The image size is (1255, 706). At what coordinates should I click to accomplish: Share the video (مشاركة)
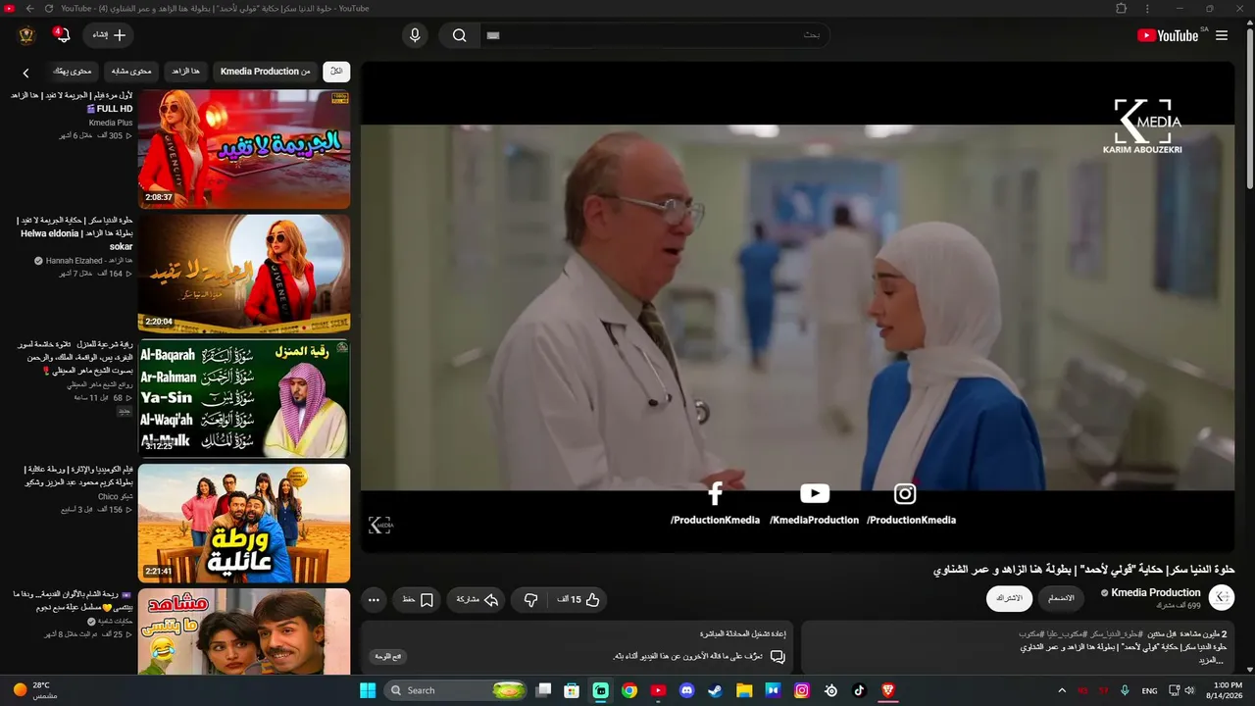point(477,600)
